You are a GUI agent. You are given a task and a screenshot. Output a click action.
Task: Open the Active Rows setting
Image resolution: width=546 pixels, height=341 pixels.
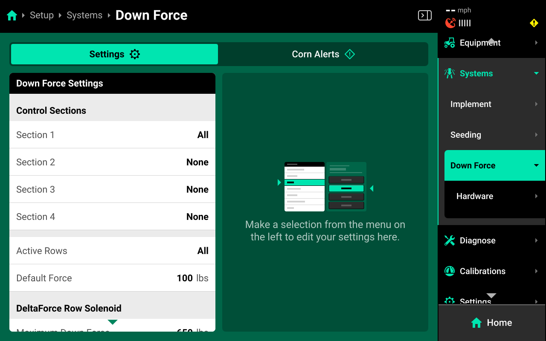click(x=112, y=251)
